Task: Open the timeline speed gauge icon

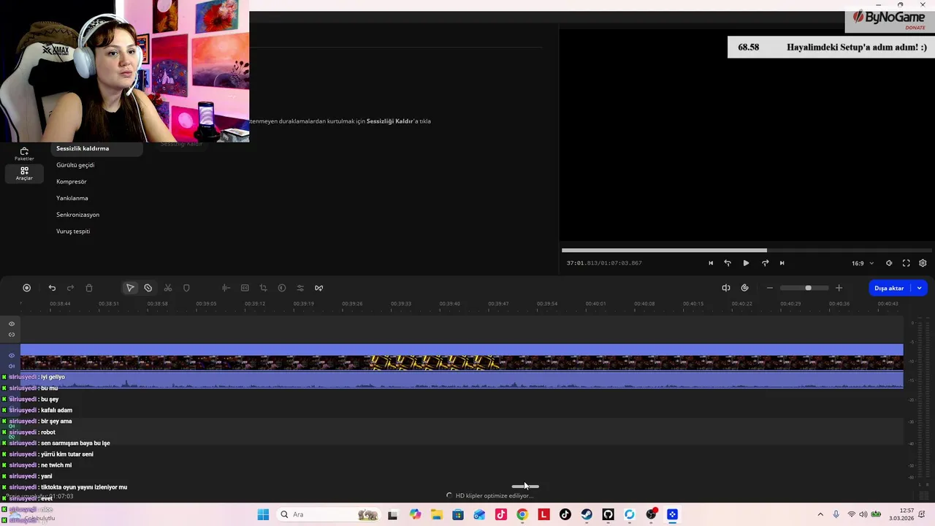Action: pyautogui.click(x=744, y=288)
